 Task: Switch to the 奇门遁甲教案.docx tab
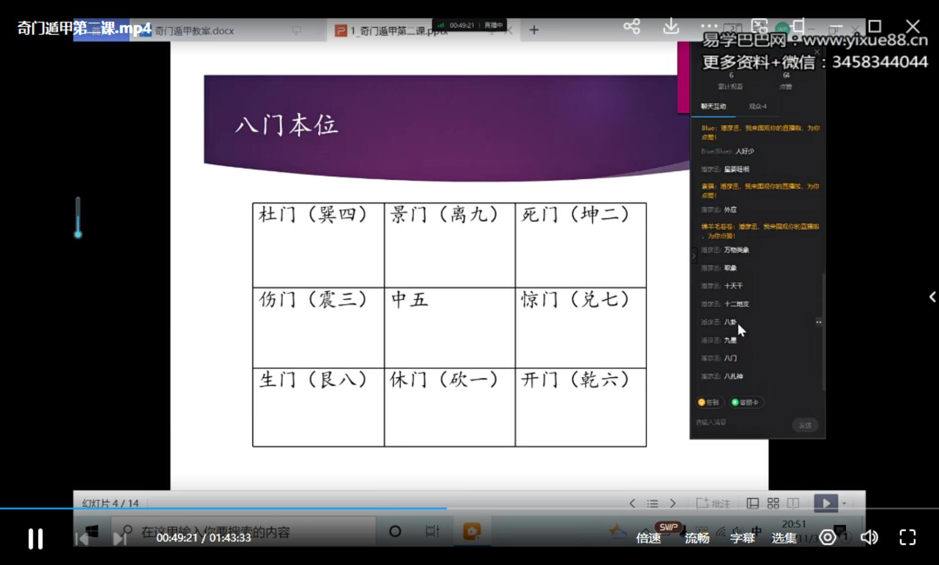pyautogui.click(x=194, y=30)
